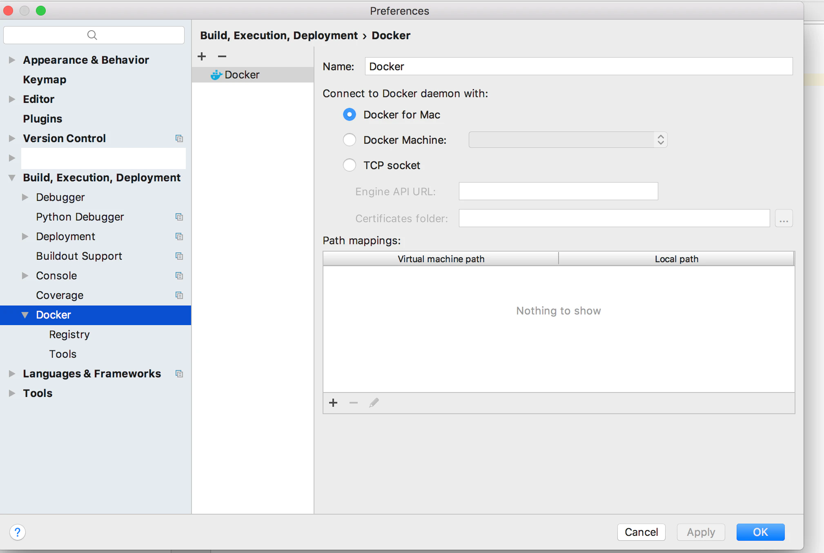The height and width of the screenshot is (553, 824).
Task: Expand the Tools section arrow
Action: (x=12, y=393)
